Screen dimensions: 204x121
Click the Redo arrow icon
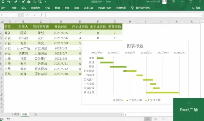pyautogui.click(x=16, y=2)
